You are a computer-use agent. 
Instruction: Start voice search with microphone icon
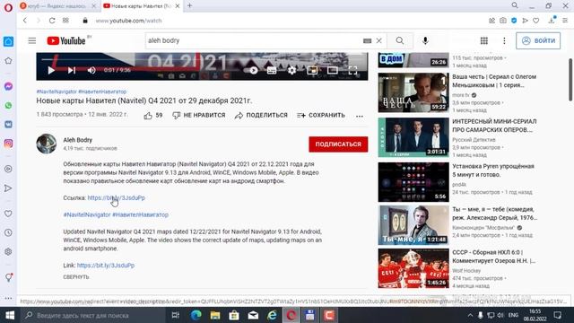[x=425, y=40]
